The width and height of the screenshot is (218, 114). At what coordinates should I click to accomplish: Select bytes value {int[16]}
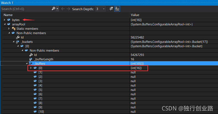(136, 20)
